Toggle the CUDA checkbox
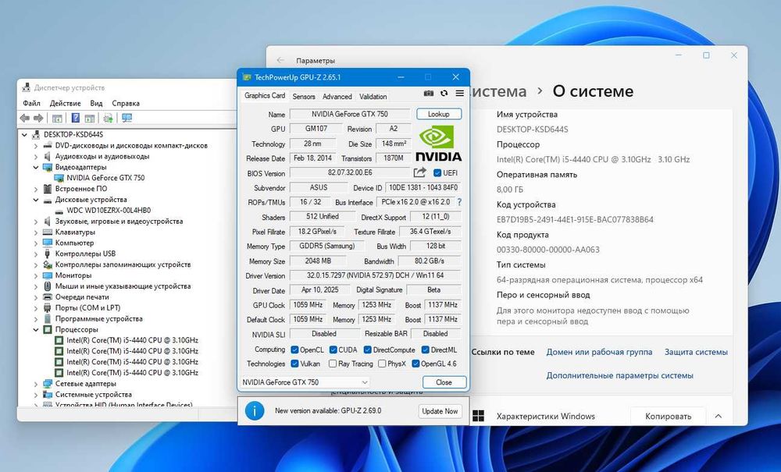 [333, 350]
